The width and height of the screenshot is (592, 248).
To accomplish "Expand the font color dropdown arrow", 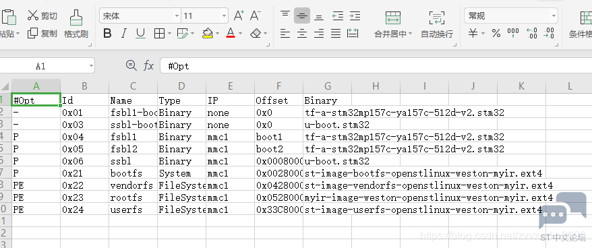I will point(240,34).
